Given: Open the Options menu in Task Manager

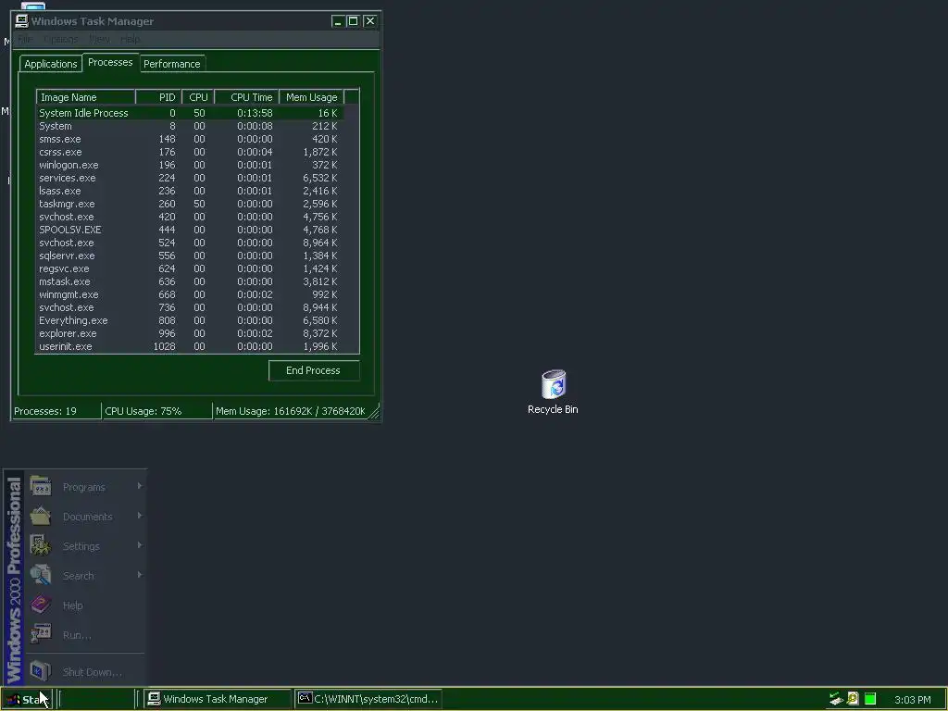Looking at the screenshot, I should pyautogui.click(x=60, y=39).
